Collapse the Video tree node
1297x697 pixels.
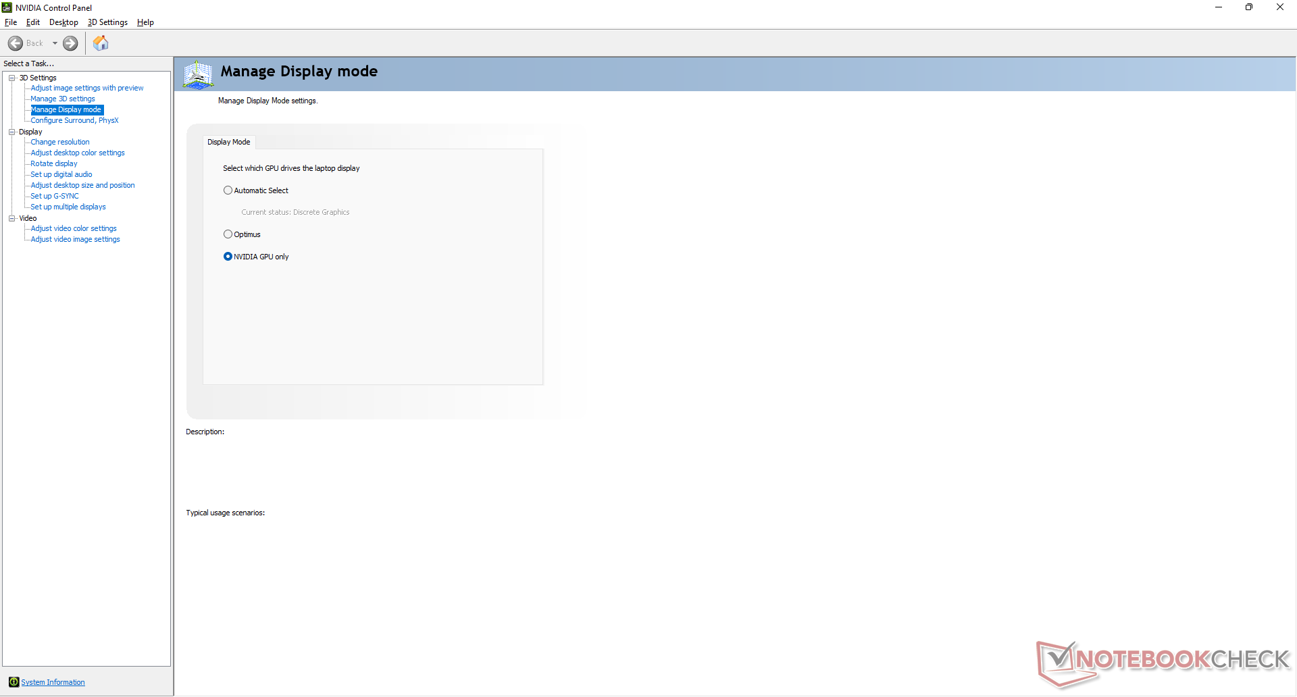point(12,218)
